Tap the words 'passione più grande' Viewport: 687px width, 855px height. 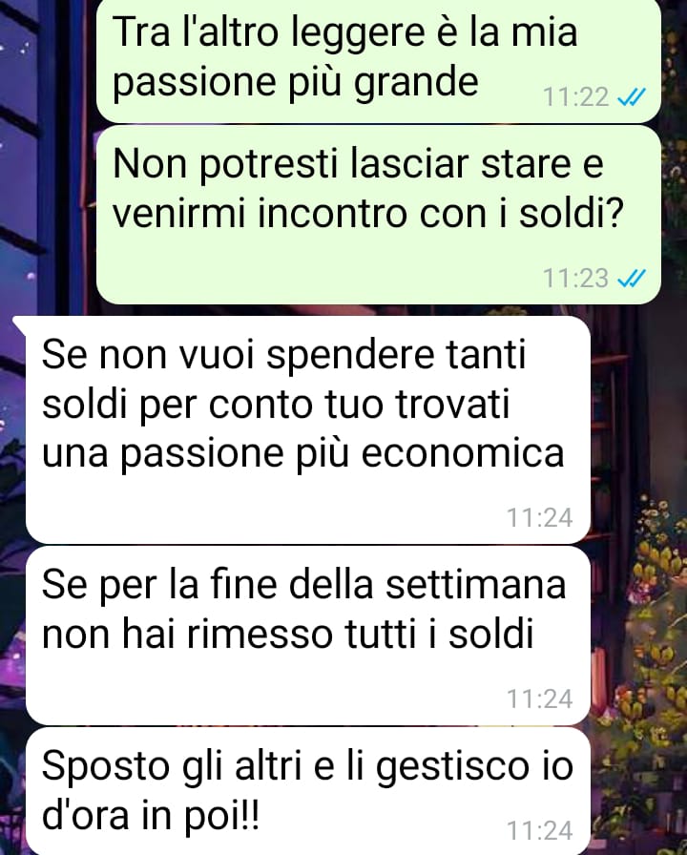click(x=295, y=83)
